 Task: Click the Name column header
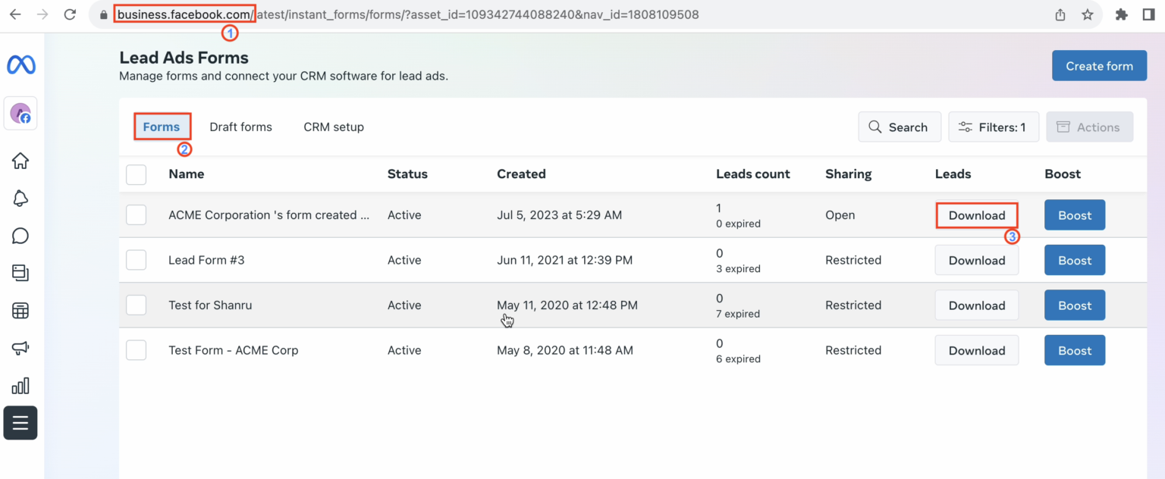pos(187,174)
